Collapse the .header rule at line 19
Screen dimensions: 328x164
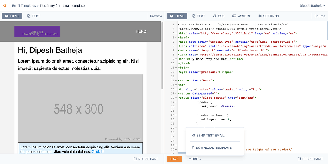pos(176,102)
